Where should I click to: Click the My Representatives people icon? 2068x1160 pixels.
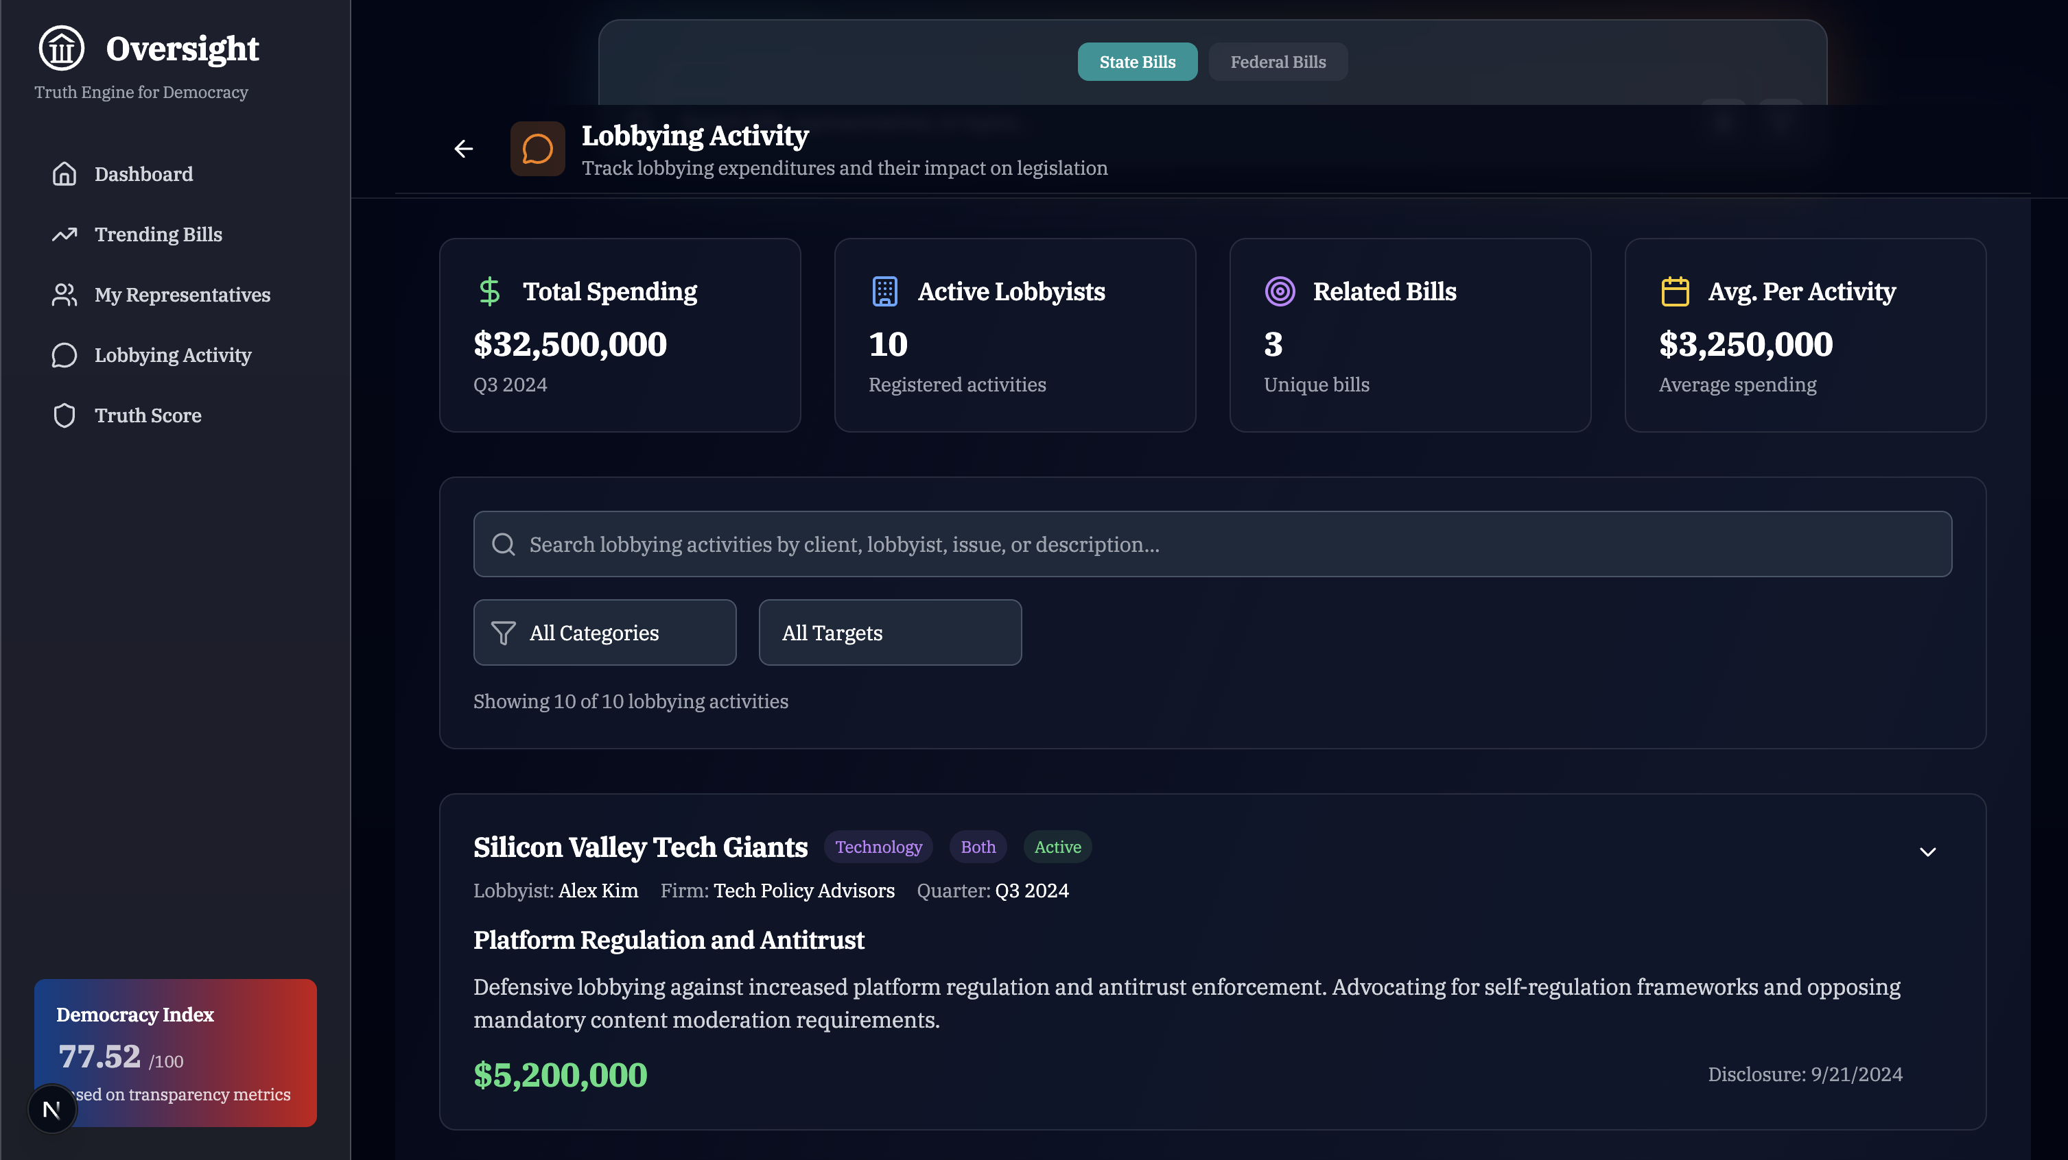pos(64,294)
